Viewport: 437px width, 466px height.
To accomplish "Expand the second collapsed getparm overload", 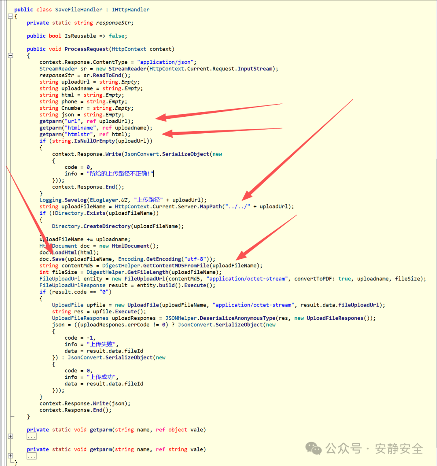I will pyautogui.click(x=10, y=456).
